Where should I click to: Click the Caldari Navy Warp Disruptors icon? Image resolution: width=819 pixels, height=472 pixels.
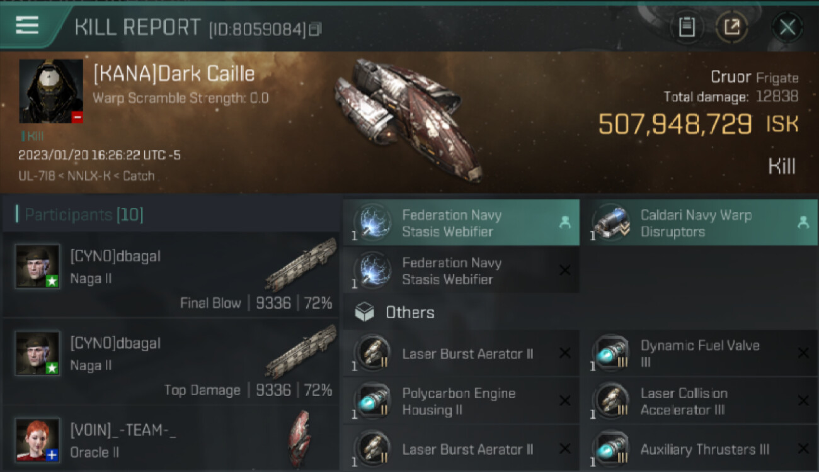(611, 223)
